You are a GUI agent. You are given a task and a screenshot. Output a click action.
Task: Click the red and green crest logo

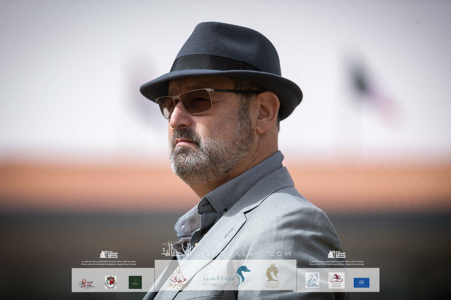click(x=111, y=283)
